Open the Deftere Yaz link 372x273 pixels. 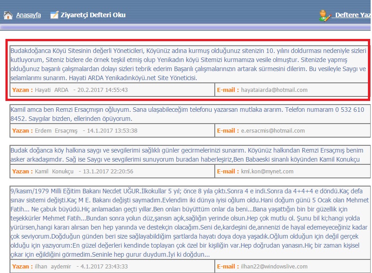353,15
